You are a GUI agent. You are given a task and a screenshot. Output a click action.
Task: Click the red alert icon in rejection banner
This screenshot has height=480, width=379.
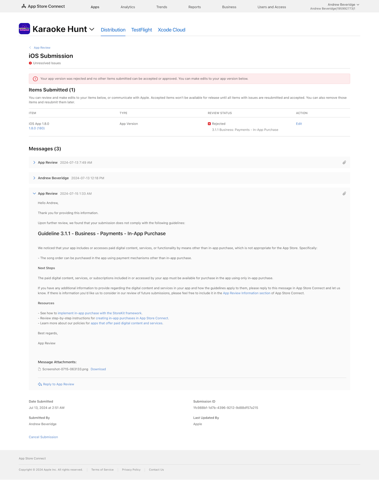pyautogui.click(x=35, y=79)
